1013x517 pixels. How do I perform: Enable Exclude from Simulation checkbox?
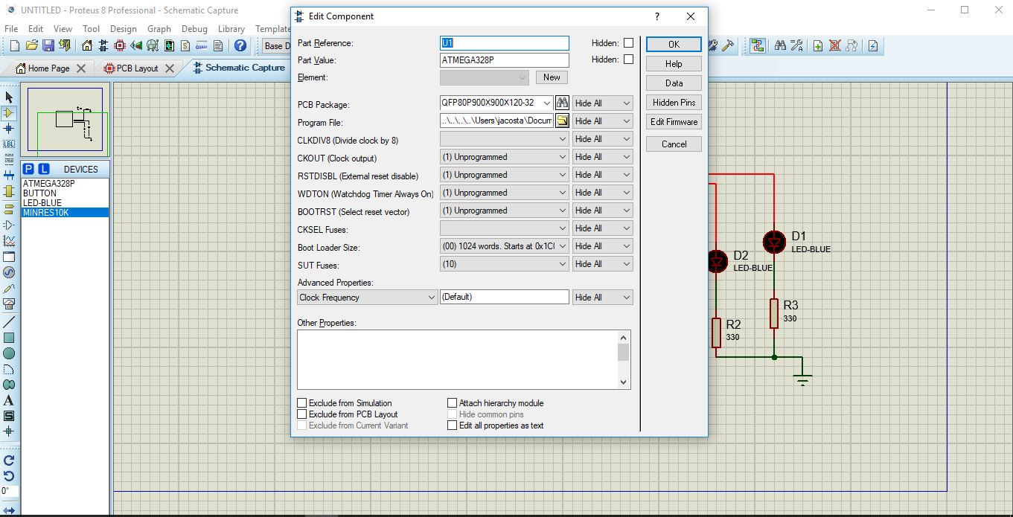coord(302,403)
